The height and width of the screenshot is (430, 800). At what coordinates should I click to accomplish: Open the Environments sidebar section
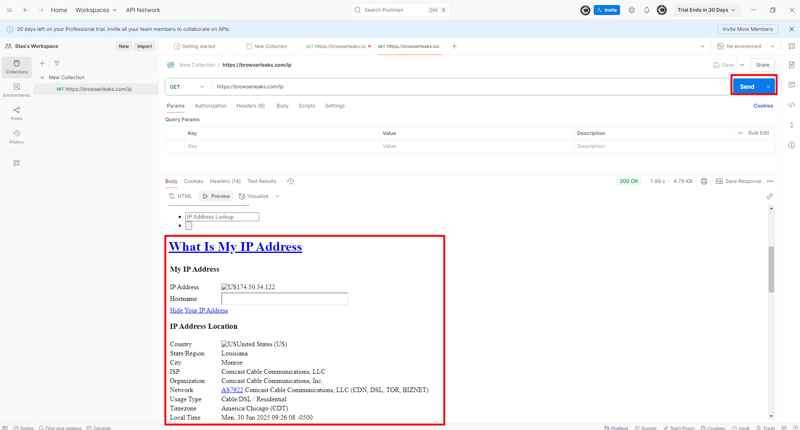pos(17,90)
